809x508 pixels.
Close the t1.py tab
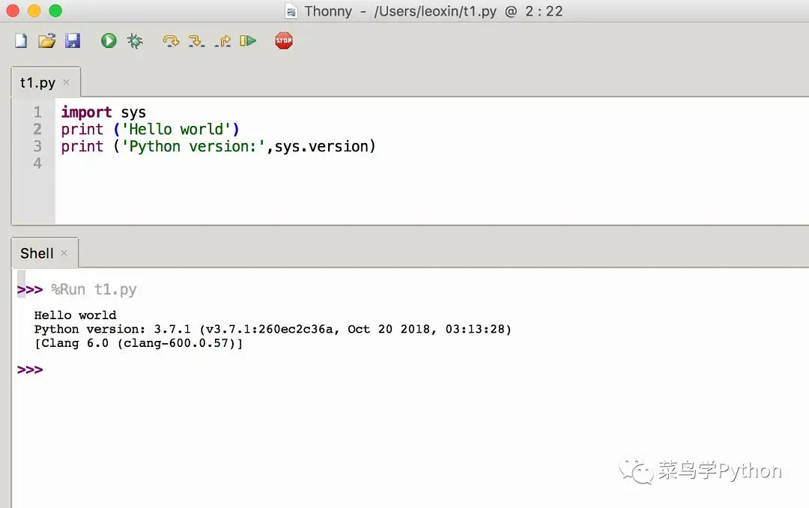[66, 82]
